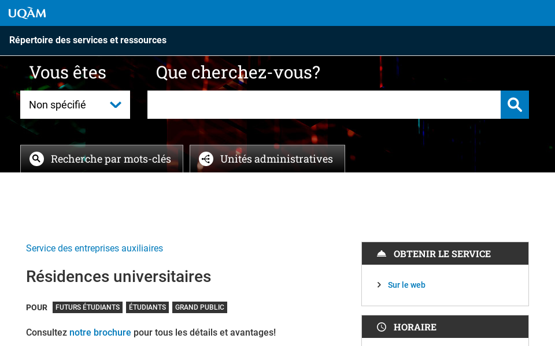
Task: Click the UQAM logo
Action: (x=27, y=13)
